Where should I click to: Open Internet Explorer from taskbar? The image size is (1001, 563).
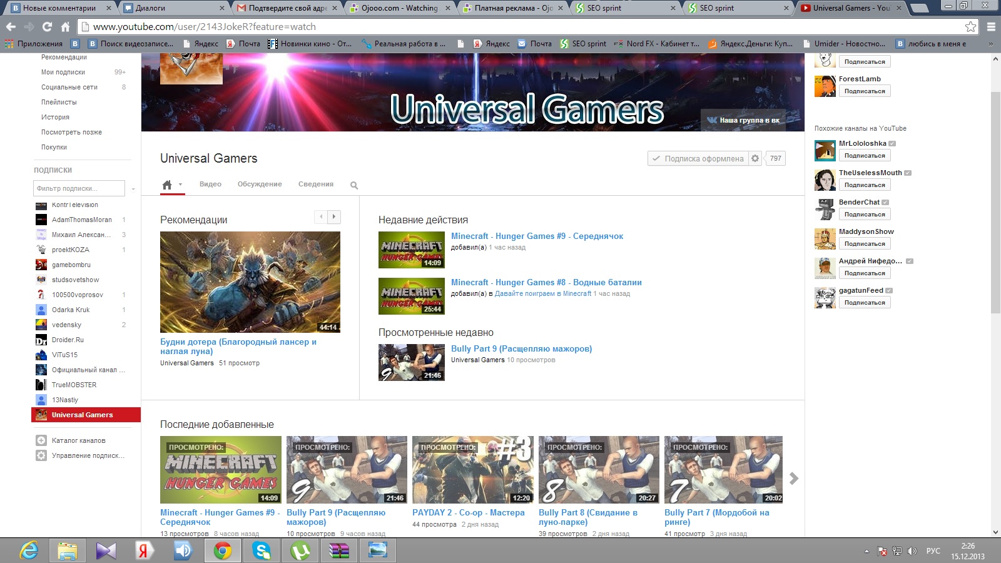click(29, 550)
